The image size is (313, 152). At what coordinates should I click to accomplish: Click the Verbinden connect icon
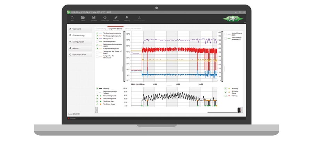pos(115,18)
